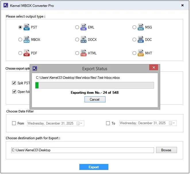Uncheck the Split PST checkbox
The width and height of the screenshot is (190, 174).
pos(14,83)
